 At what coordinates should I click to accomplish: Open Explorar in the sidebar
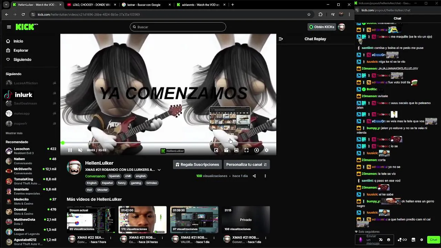point(21,50)
